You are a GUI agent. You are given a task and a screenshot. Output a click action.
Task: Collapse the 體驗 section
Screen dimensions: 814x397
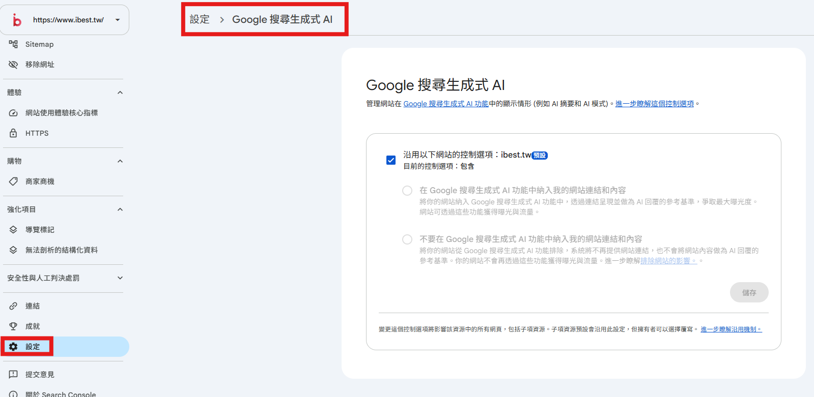point(120,93)
